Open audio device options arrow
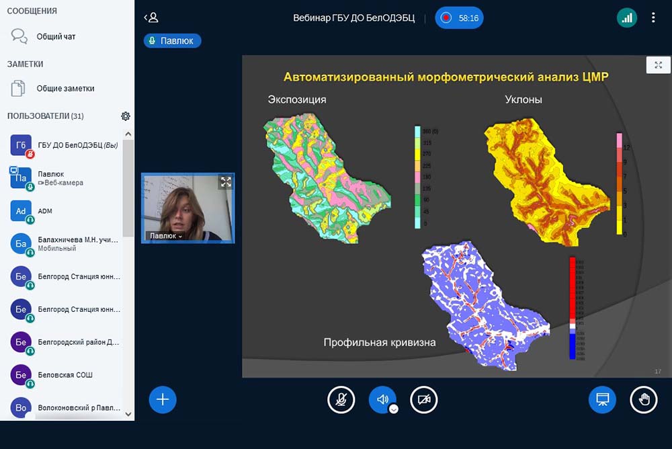This screenshot has width=672, height=449. coord(393,409)
